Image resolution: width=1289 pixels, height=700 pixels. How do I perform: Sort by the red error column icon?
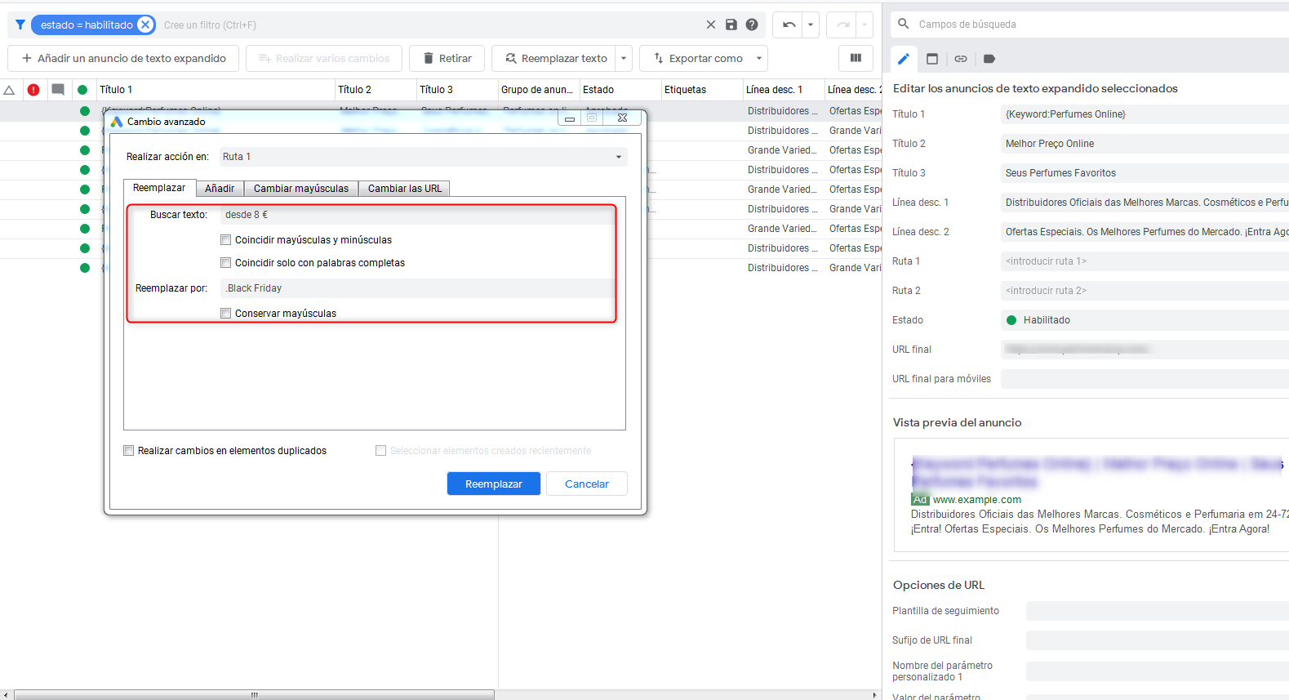pyautogui.click(x=33, y=90)
